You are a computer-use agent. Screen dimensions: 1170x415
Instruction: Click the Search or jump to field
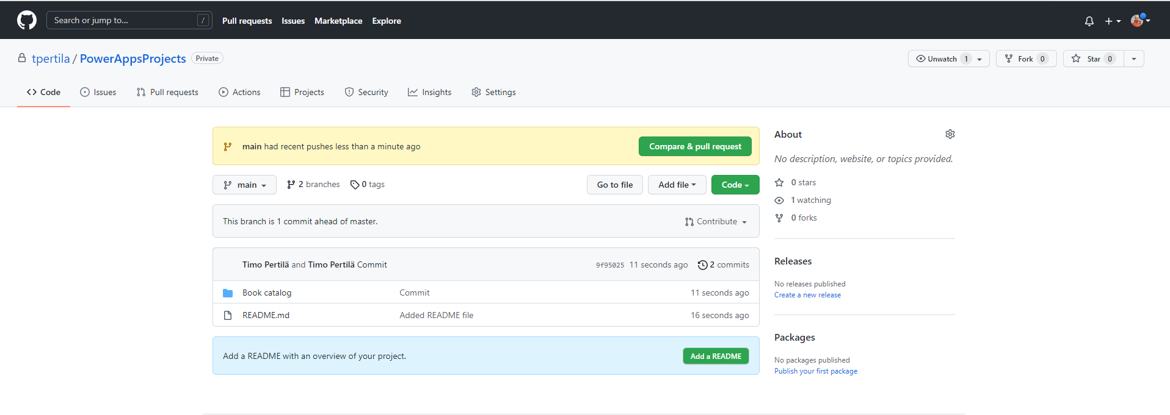pyautogui.click(x=122, y=21)
